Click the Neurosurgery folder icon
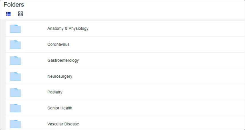The width and height of the screenshot is (245, 130). tap(15, 76)
